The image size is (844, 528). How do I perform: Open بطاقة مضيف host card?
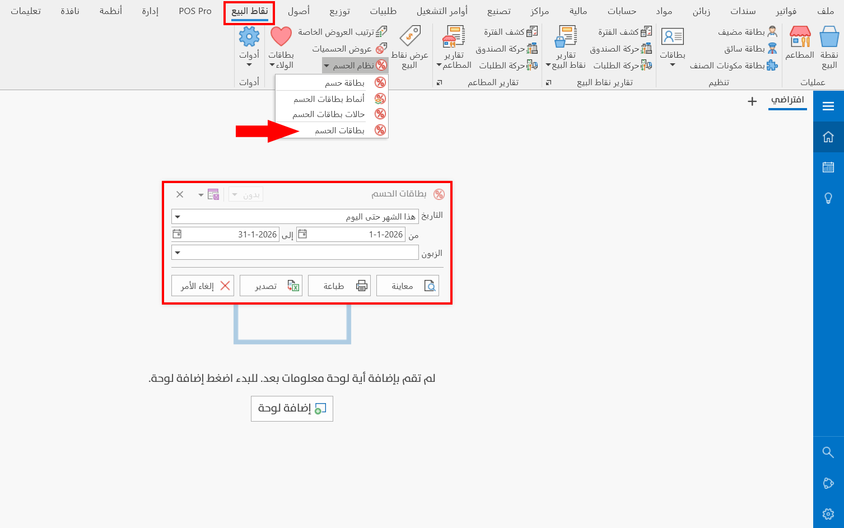tap(748, 32)
